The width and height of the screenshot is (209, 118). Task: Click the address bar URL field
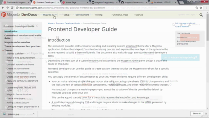[107, 8]
